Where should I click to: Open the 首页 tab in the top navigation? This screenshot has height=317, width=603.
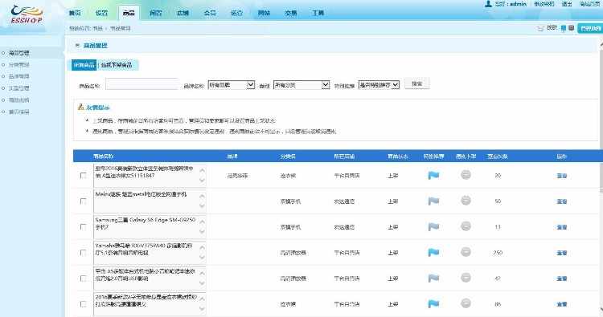[75, 13]
